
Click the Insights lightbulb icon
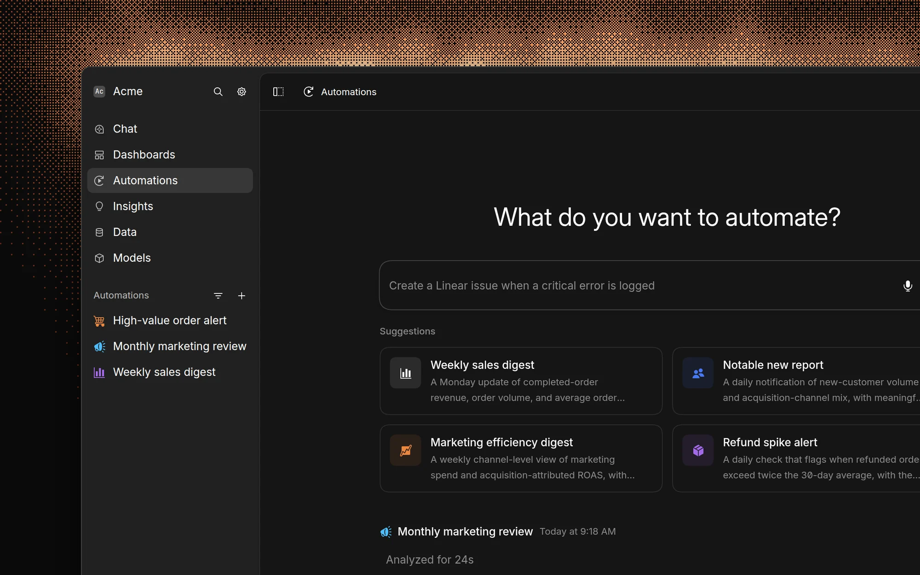point(99,207)
